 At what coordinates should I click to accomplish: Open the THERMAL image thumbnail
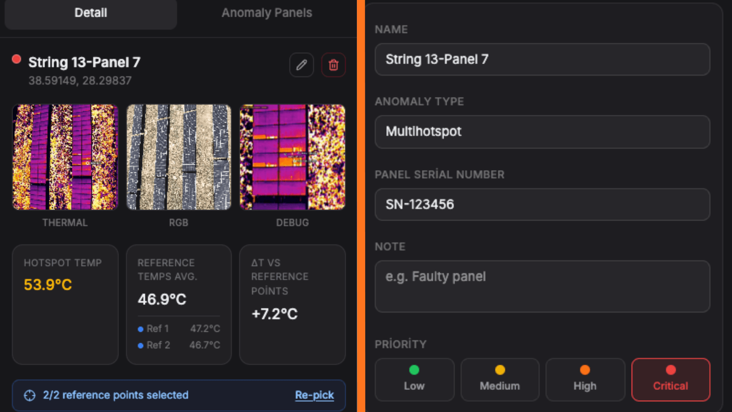point(65,157)
